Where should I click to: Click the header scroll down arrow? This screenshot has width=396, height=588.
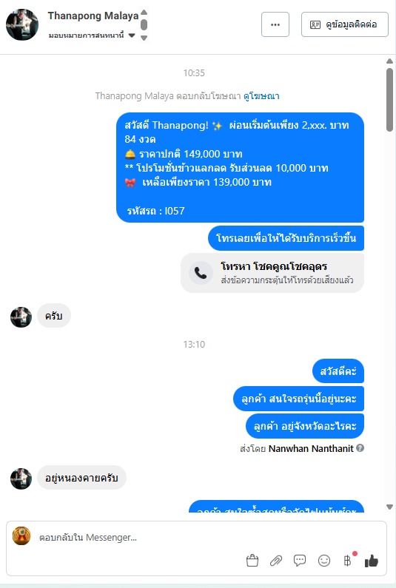click(144, 38)
